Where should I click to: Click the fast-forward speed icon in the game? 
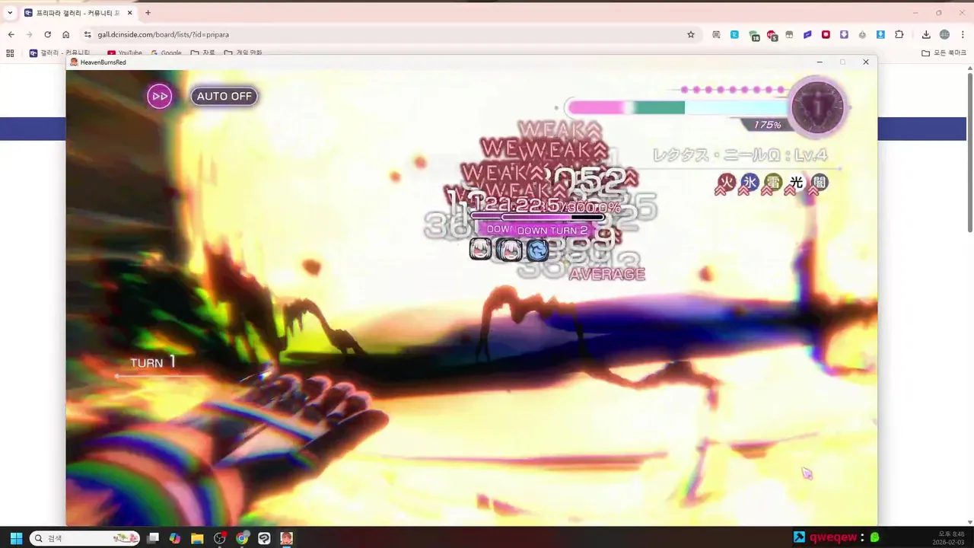click(x=160, y=96)
